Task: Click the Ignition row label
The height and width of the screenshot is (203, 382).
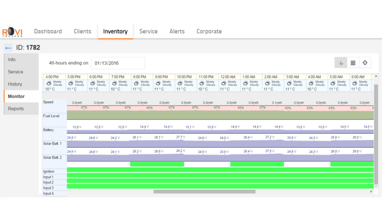Action: point(49,172)
